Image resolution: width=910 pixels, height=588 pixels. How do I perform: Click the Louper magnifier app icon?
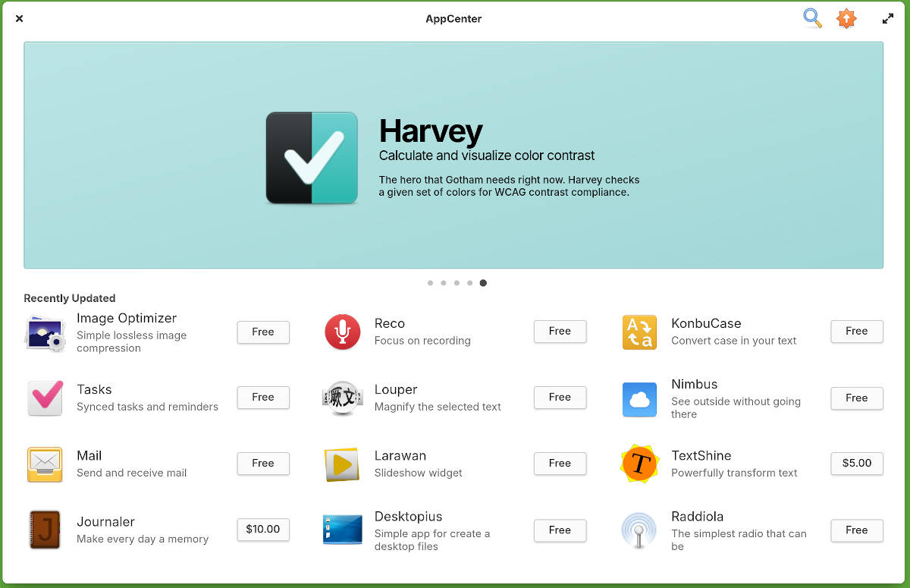click(x=342, y=398)
